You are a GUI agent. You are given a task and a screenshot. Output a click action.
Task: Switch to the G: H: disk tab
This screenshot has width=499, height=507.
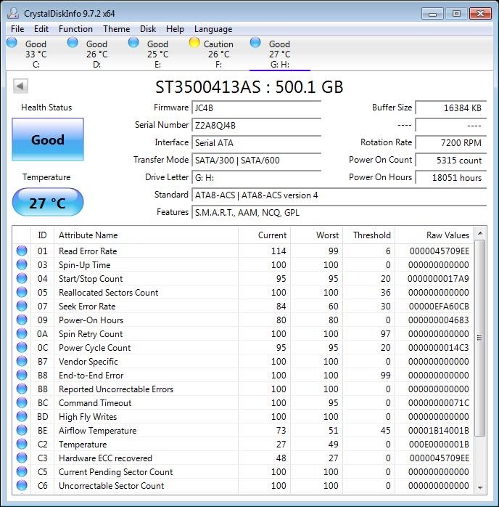coord(279,54)
